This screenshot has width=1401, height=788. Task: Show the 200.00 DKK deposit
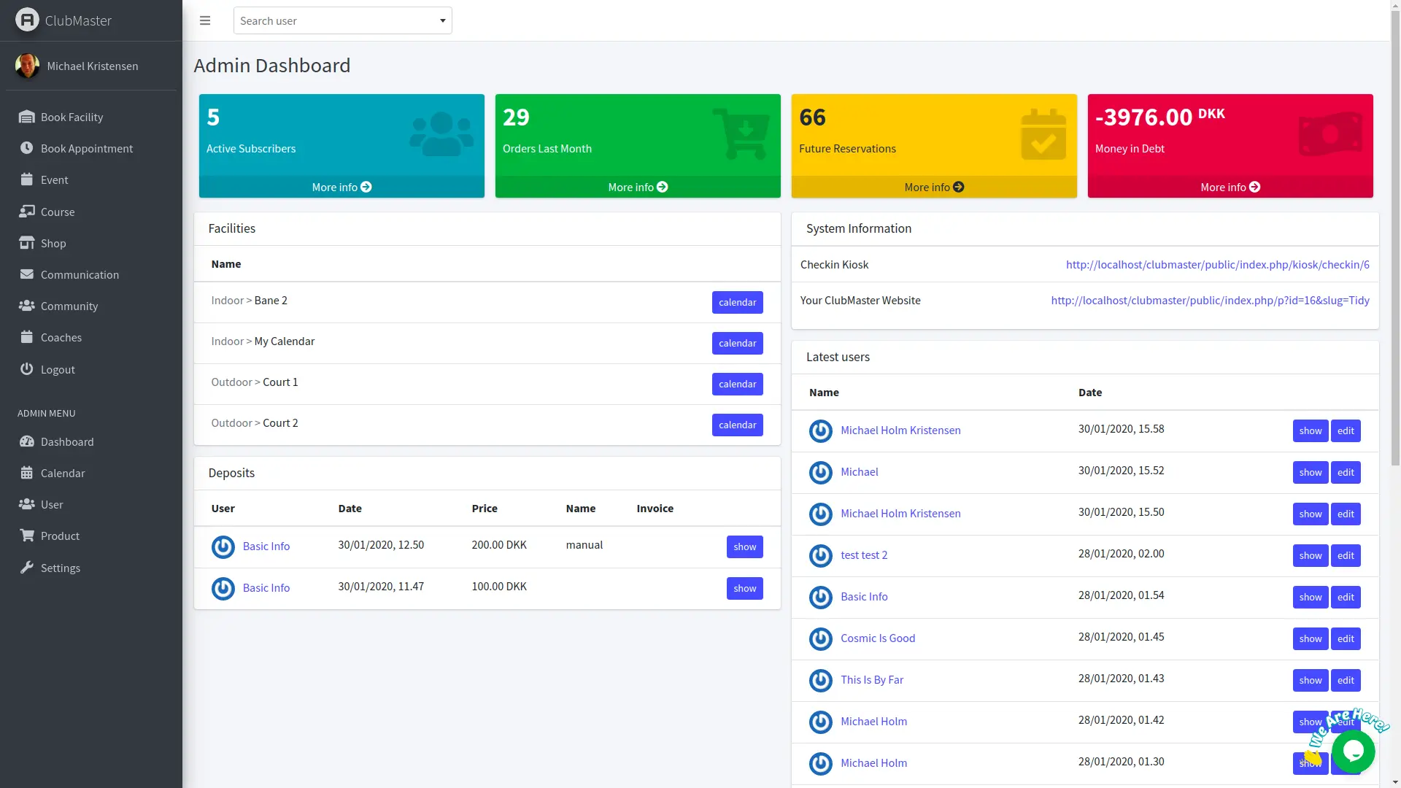click(x=744, y=546)
